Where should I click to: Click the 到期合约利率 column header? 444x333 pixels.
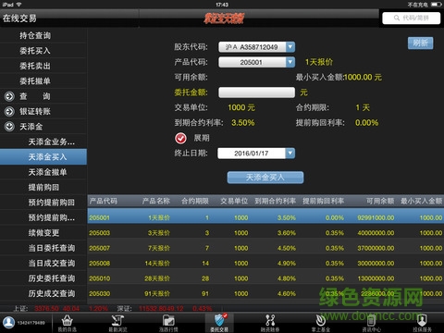[276, 201]
